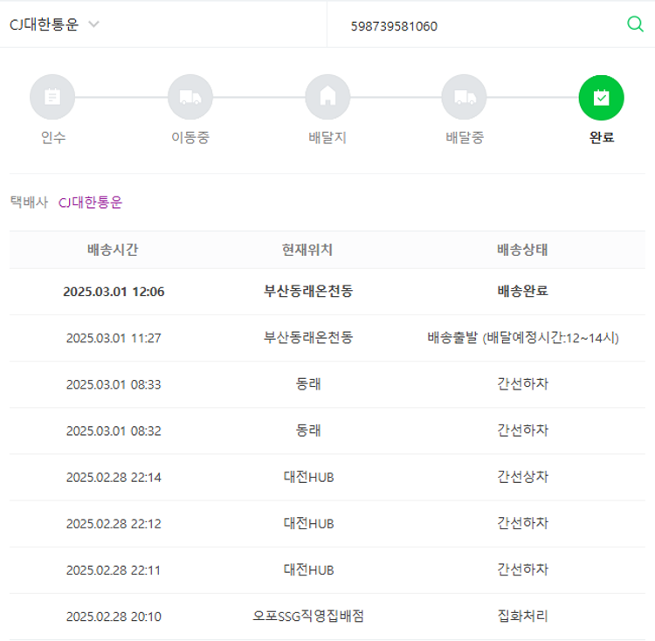The height and width of the screenshot is (641, 655).
Task: Click the 인수 pickup step icon
Action: pos(52,97)
